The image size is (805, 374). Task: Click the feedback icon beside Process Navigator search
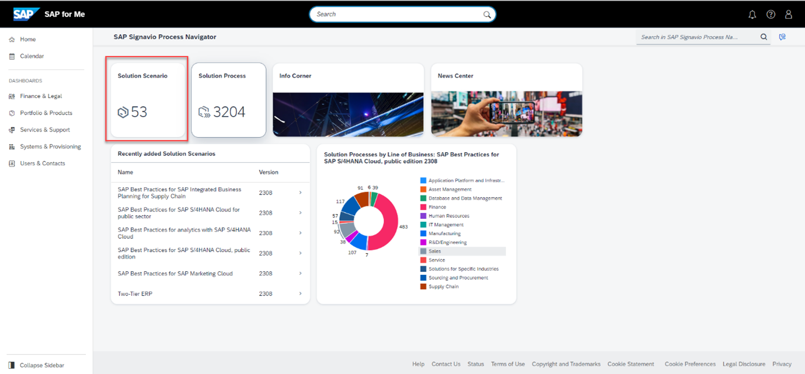782,37
